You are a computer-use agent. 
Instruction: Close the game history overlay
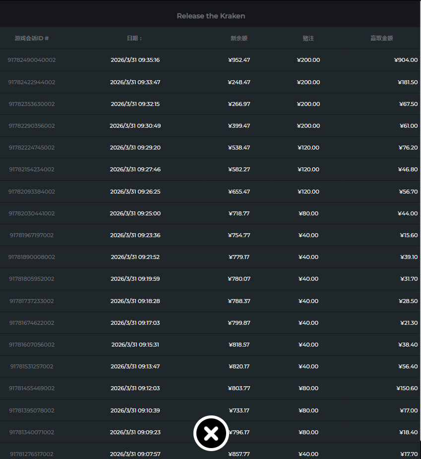(211, 434)
